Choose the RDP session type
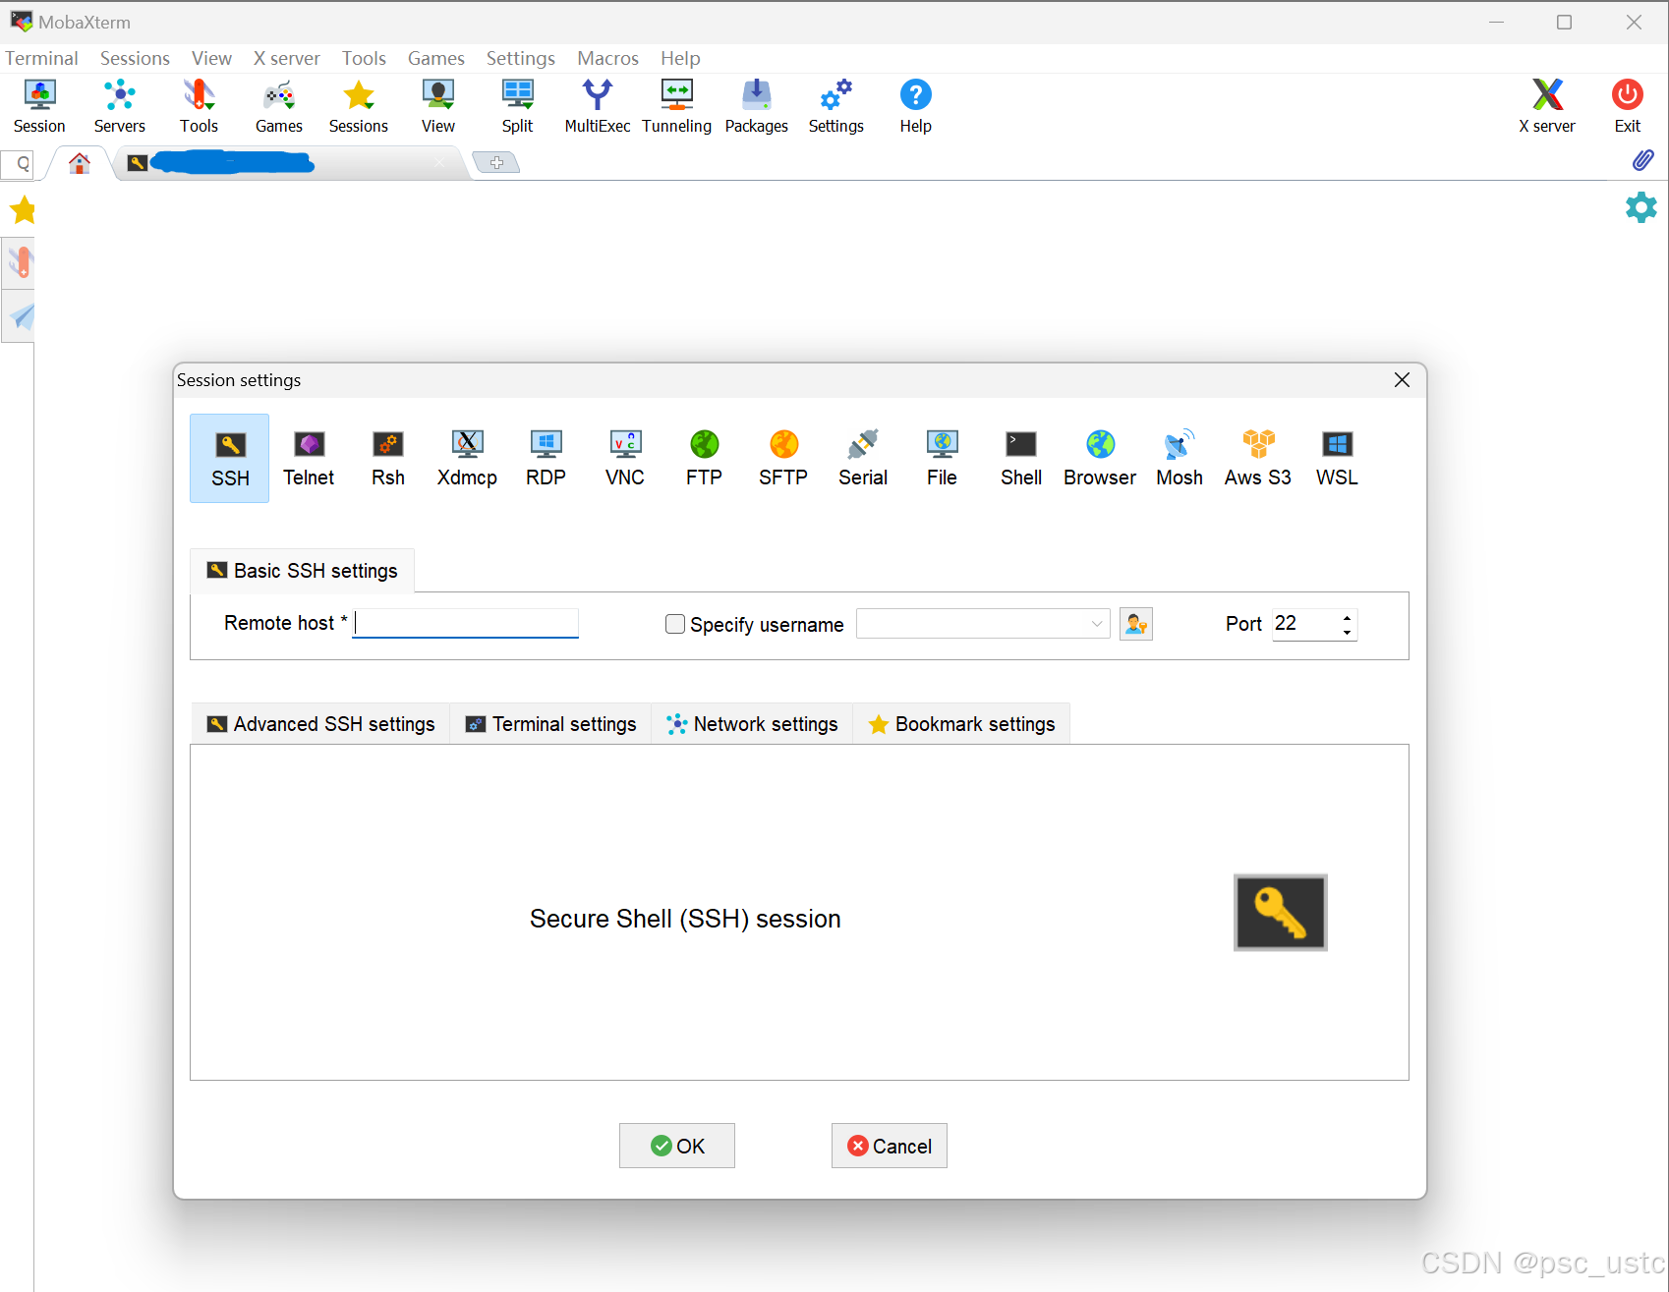The width and height of the screenshot is (1669, 1292). (x=546, y=458)
